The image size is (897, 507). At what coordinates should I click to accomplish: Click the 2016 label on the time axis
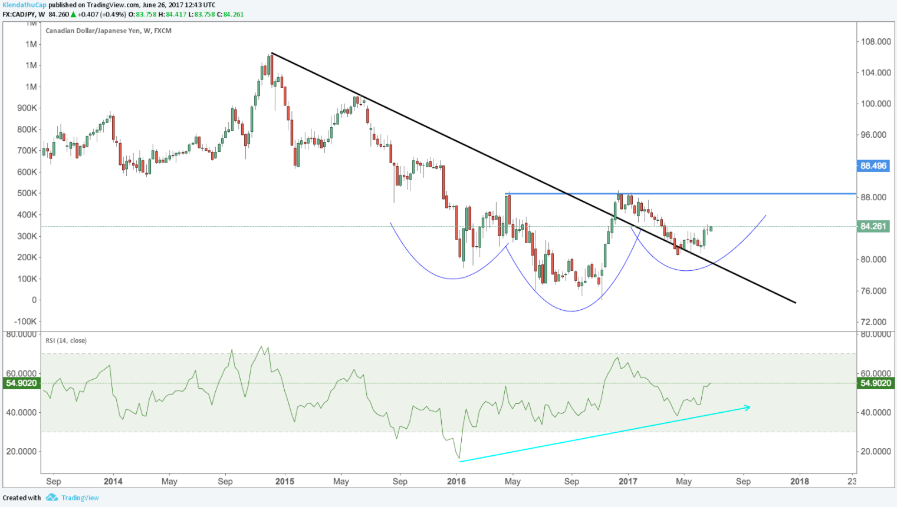point(456,481)
